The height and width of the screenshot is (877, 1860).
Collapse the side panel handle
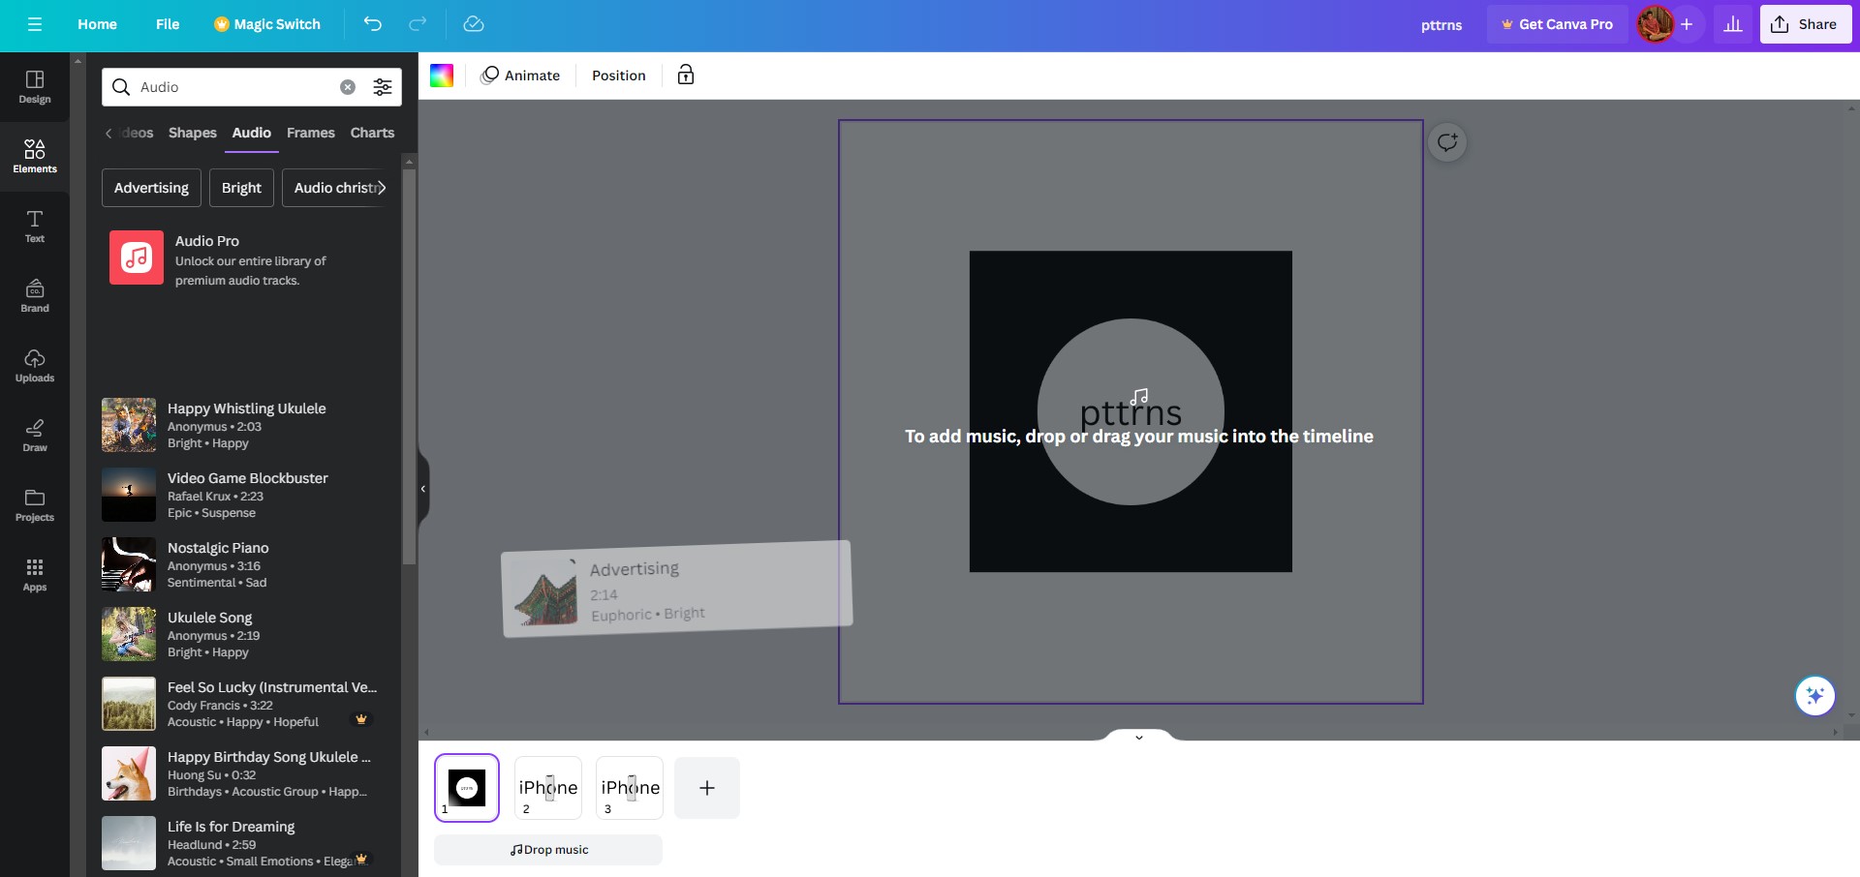423,489
